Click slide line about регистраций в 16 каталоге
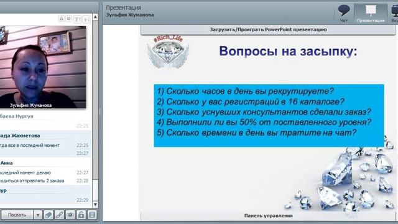This screenshot has width=398, height=224. pyautogui.click(x=251, y=101)
